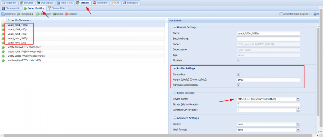Select the webtv-aac codec AAC row
323x137 pixels.
click(82, 47)
